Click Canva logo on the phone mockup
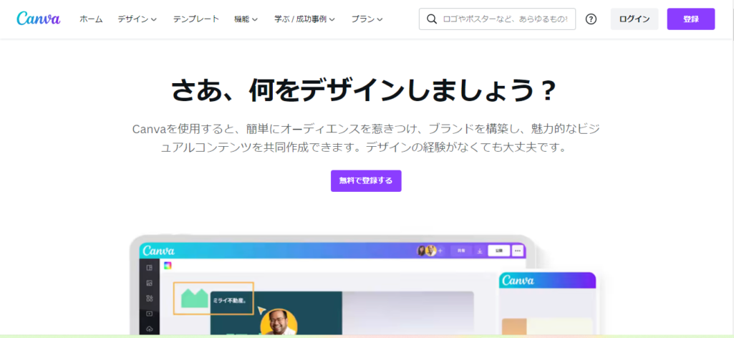The width and height of the screenshot is (734, 338). [x=518, y=281]
